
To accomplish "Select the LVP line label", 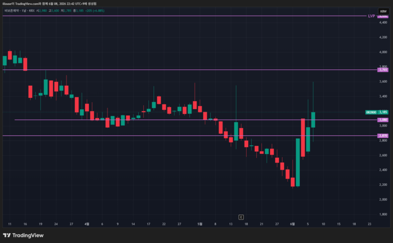I will pyautogui.click(x=371, y=16).
